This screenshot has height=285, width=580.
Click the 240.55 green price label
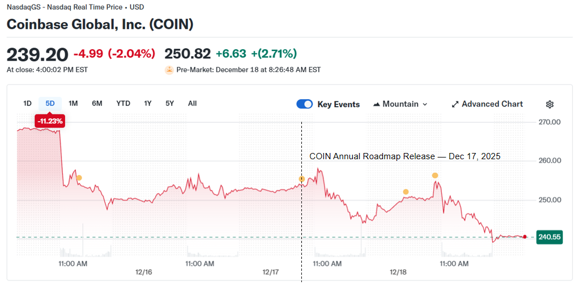click(x=549, y=237)
